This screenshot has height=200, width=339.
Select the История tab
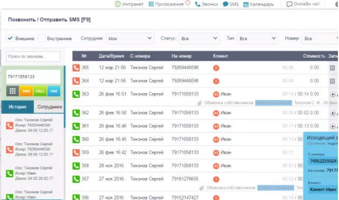(x=17, y=107)
